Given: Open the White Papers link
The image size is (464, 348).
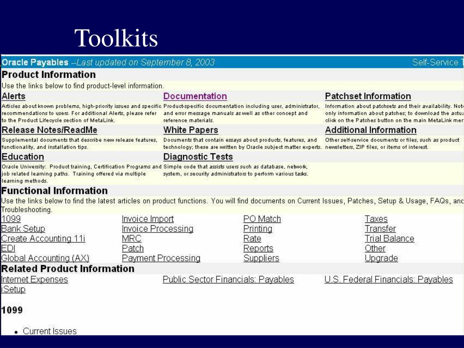Looking at the screenshot, I should (191, 130).
